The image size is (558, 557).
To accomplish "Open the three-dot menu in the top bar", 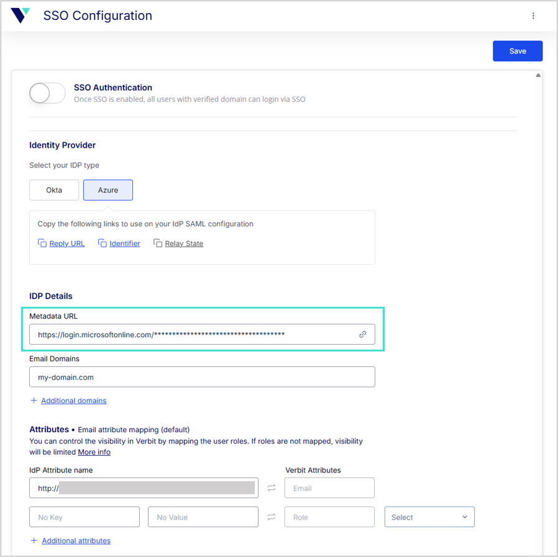I will click(x=533, y=16).
